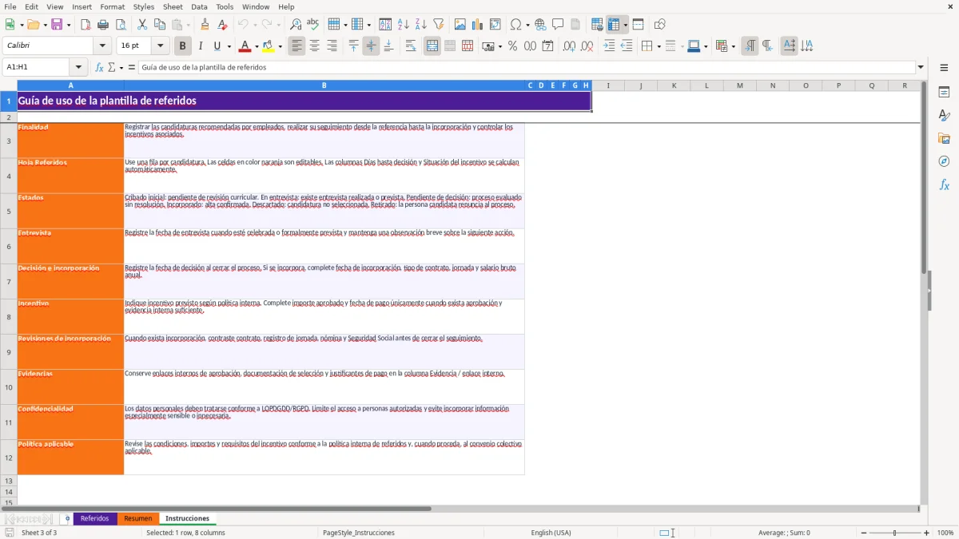
Task: Open Draw Functions shapes icon
Action: point(660,25)
